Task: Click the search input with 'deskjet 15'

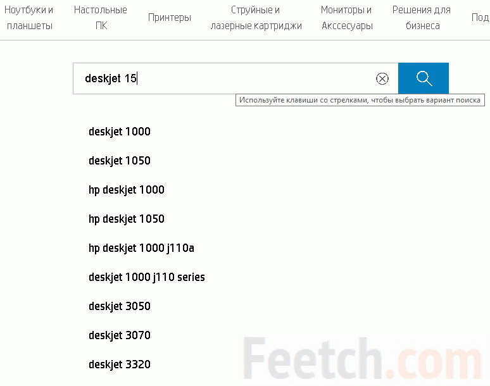Action: click(x=222, y=78)
